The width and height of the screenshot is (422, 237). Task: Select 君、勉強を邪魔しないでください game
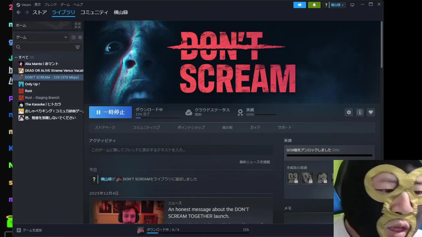(x=48, y=118)
